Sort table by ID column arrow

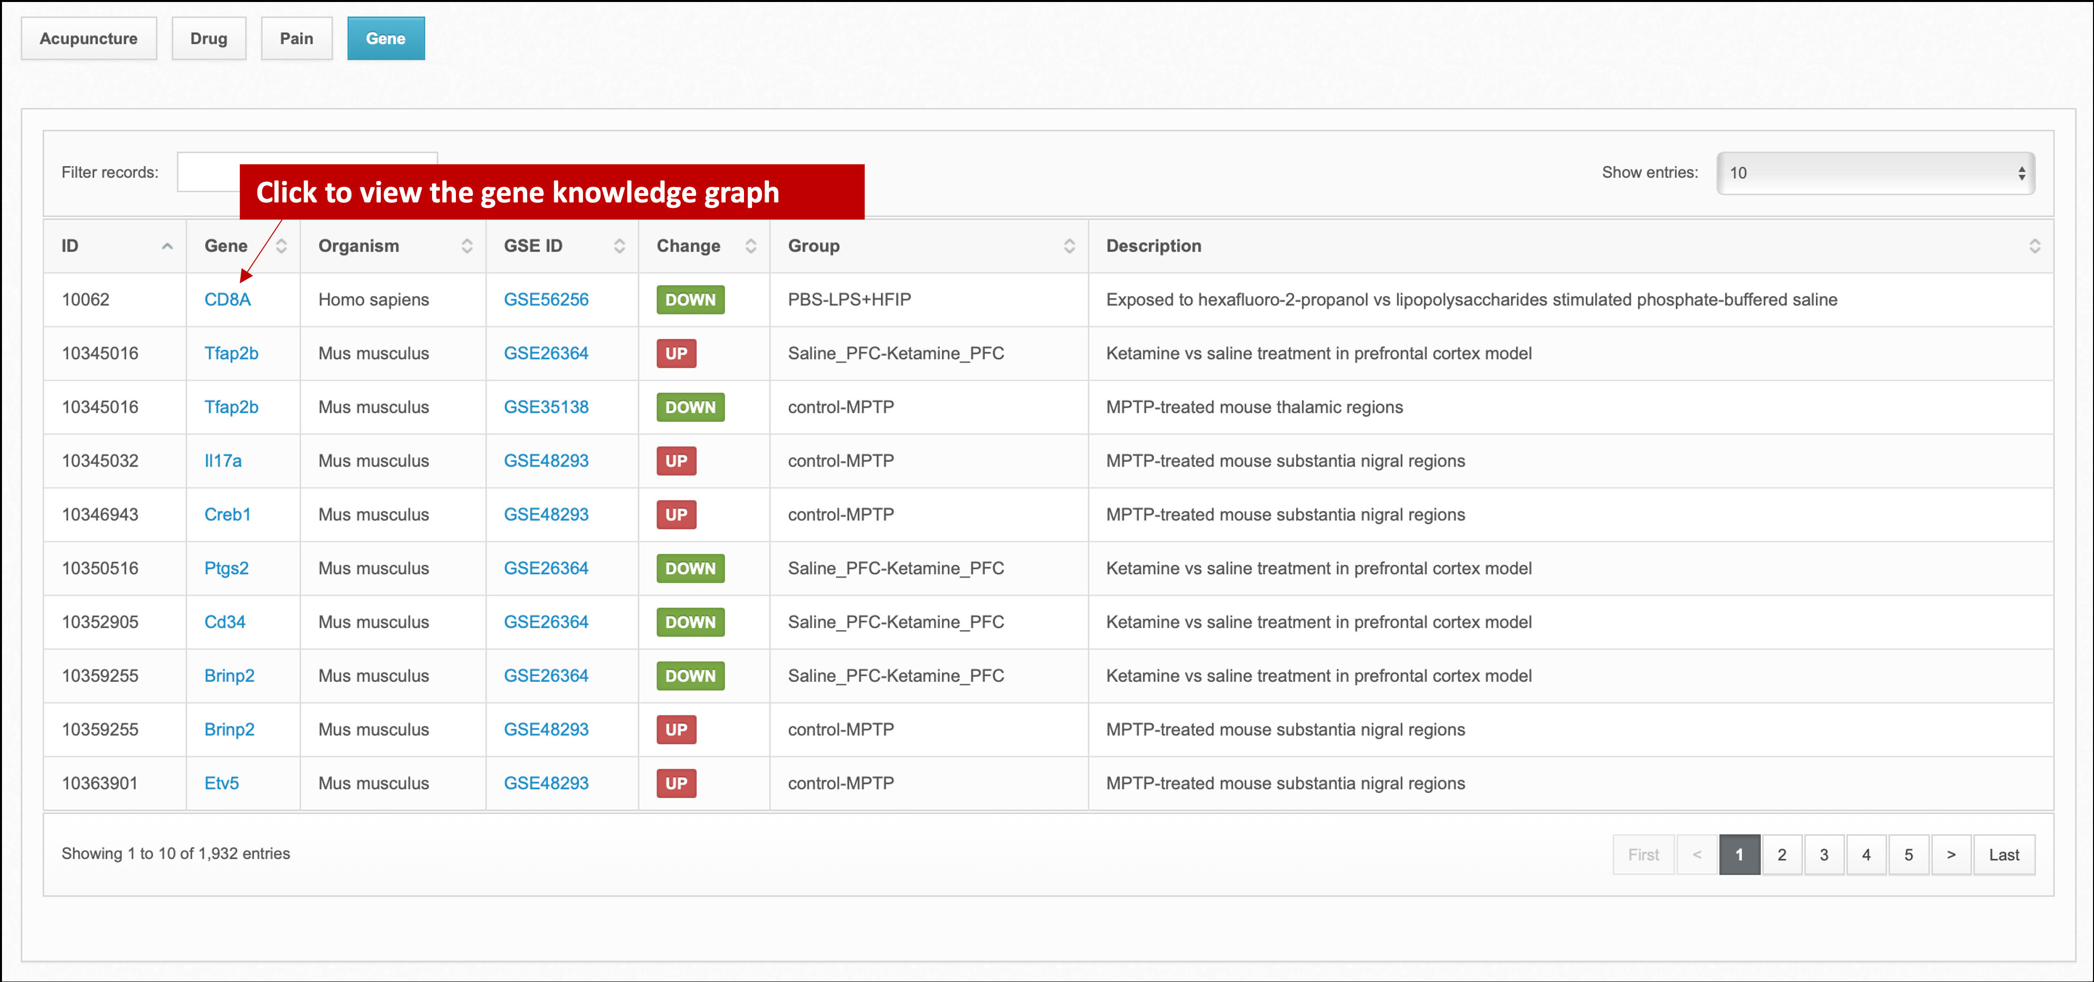pos(167,246)
